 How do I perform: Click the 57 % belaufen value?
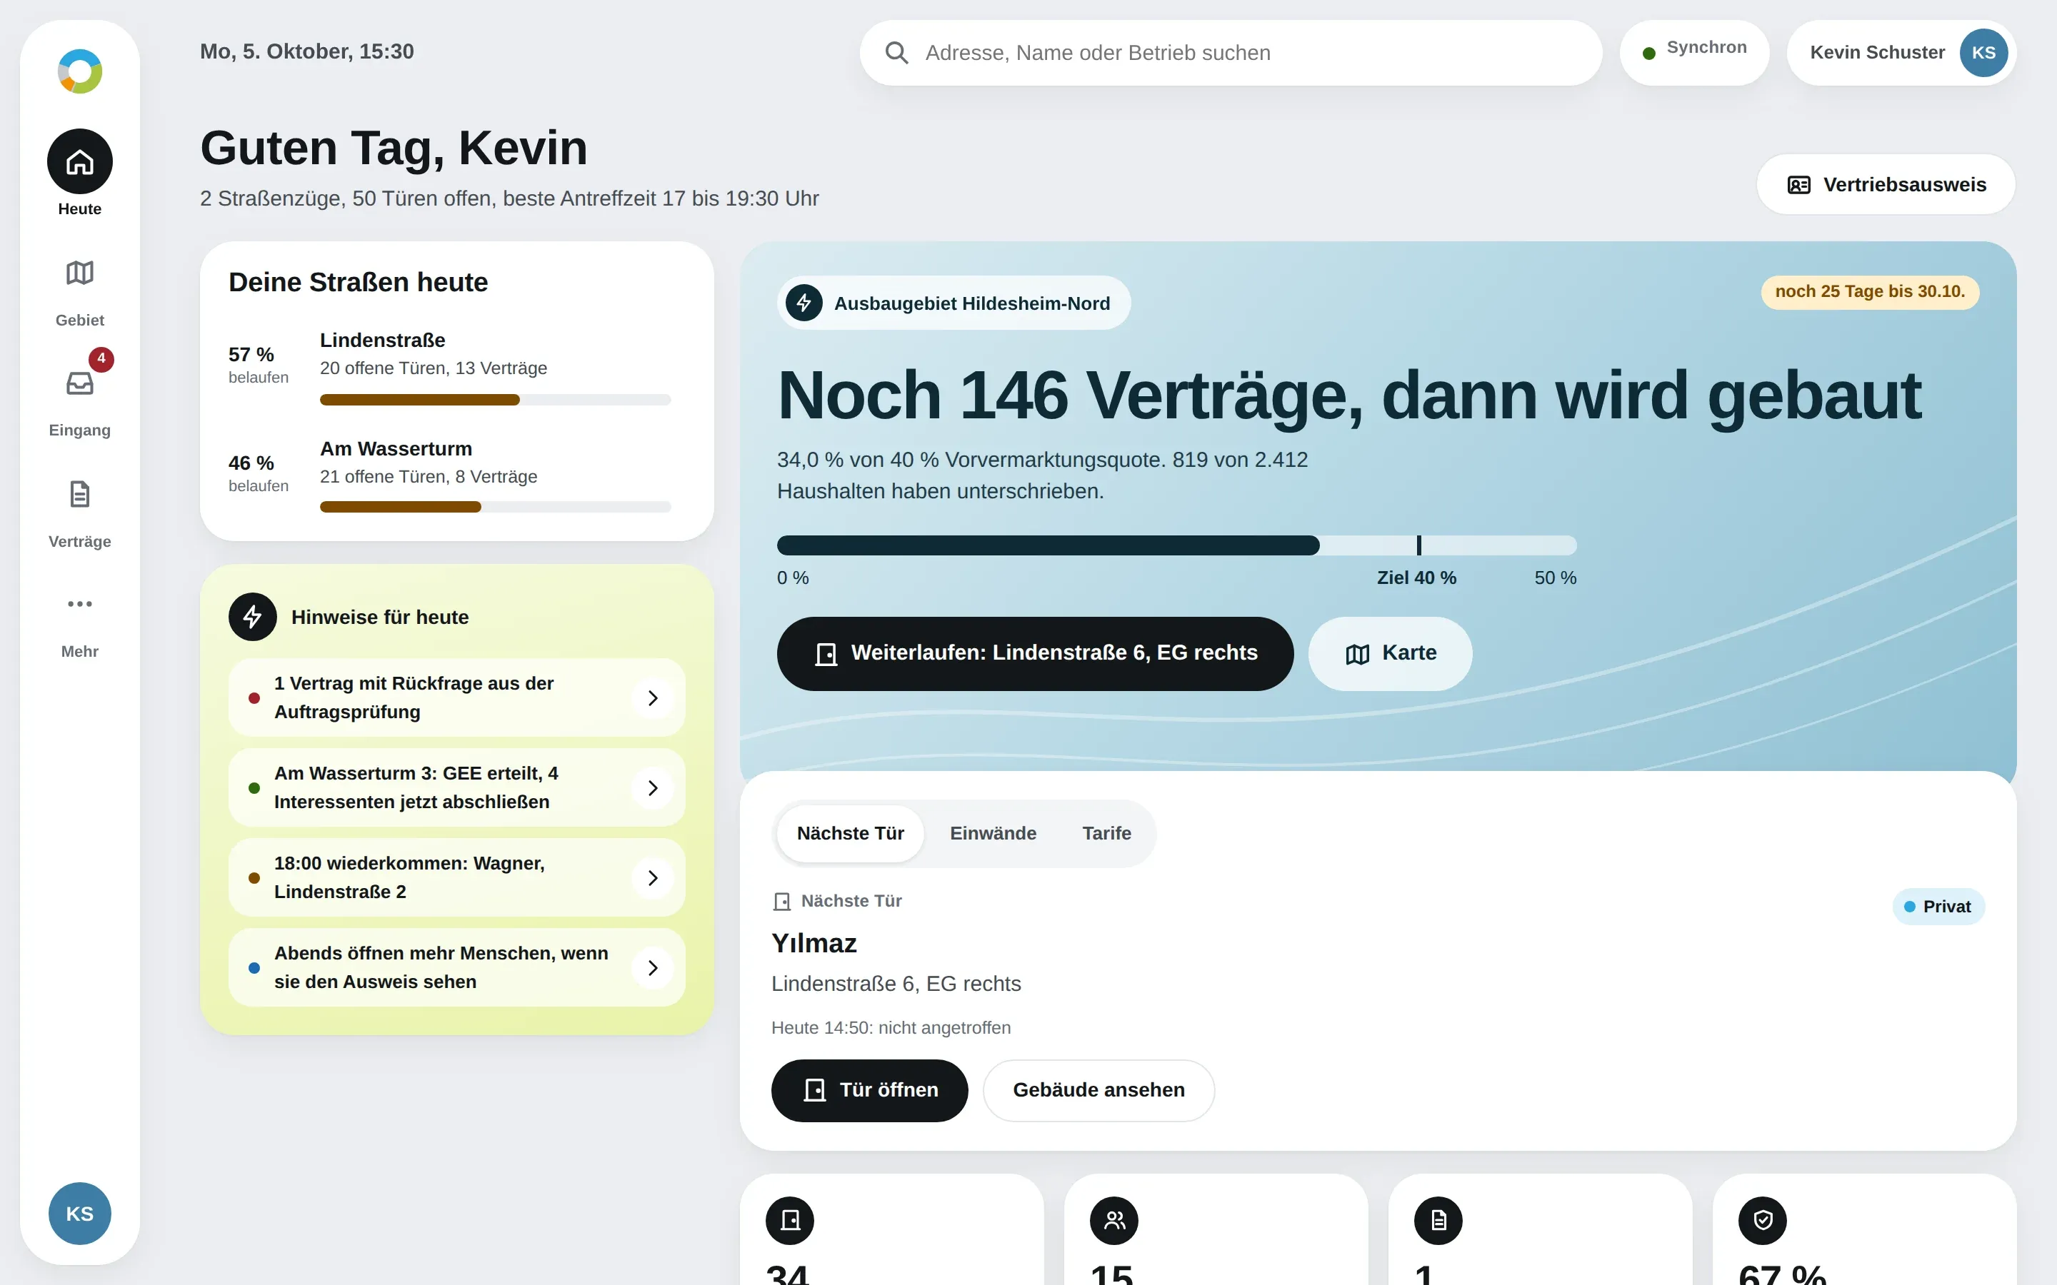pyautogui.click(x=259, y=365)
